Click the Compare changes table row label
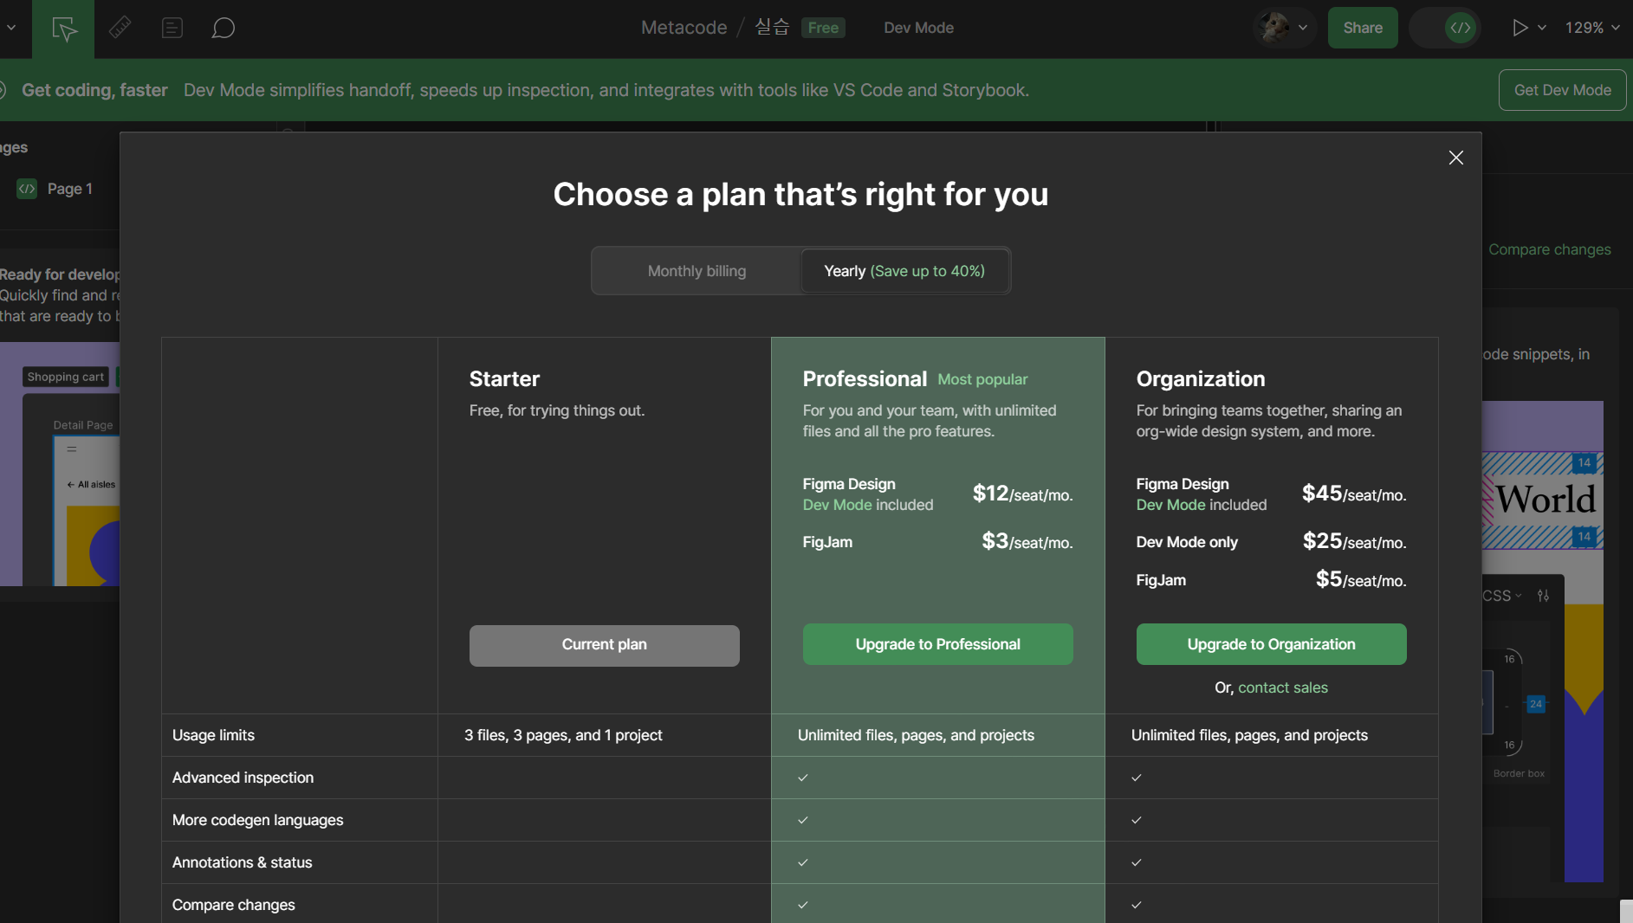Screen dimensions: 1633x923 click(x=233, y=905)
